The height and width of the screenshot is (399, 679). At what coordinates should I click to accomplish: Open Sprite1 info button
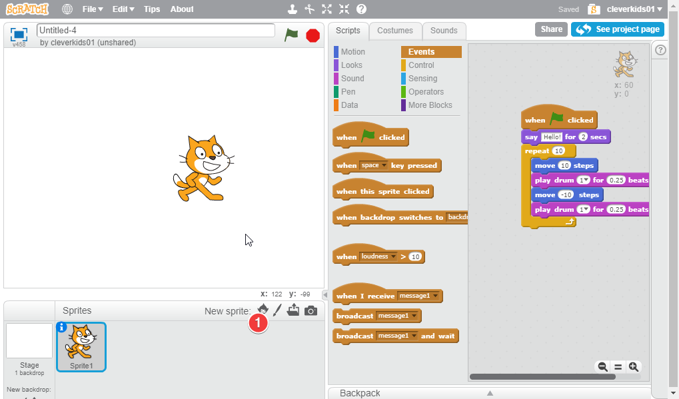pyautogui.click(x=61, y=327)
